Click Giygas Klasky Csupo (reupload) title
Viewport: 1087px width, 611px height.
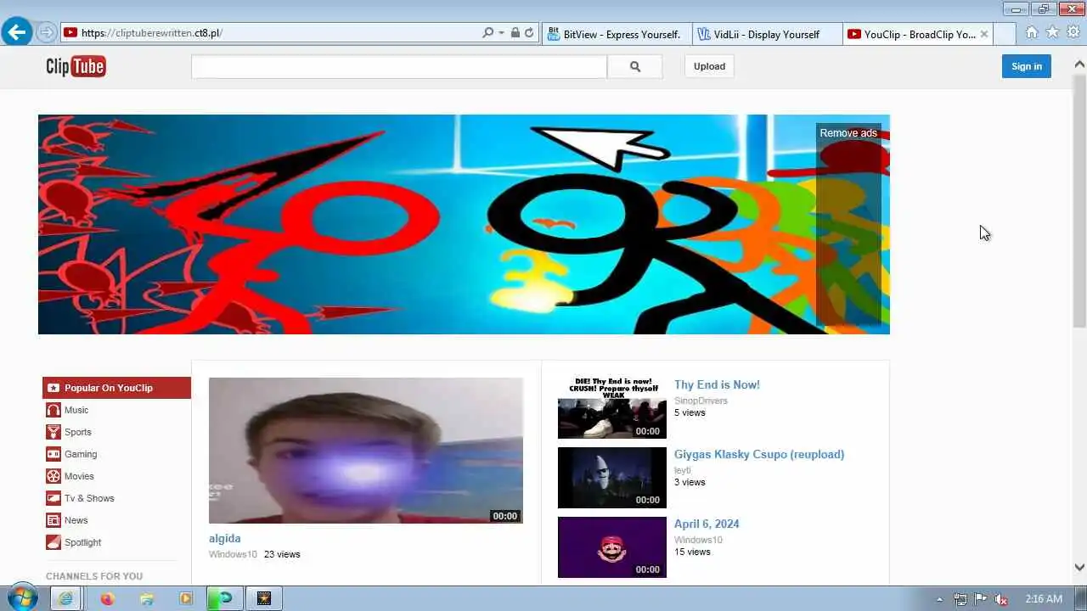click(x=759, y=454)
